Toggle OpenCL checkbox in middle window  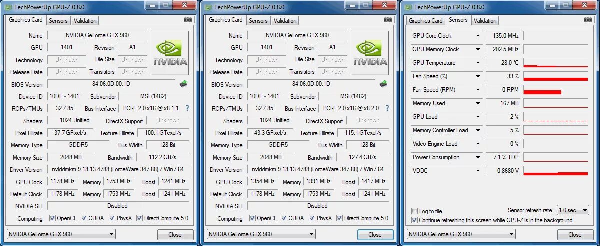pyautogui.click(x=252, y=218)
